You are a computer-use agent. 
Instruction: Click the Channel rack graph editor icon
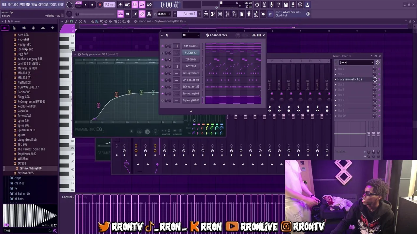point(254,35)
